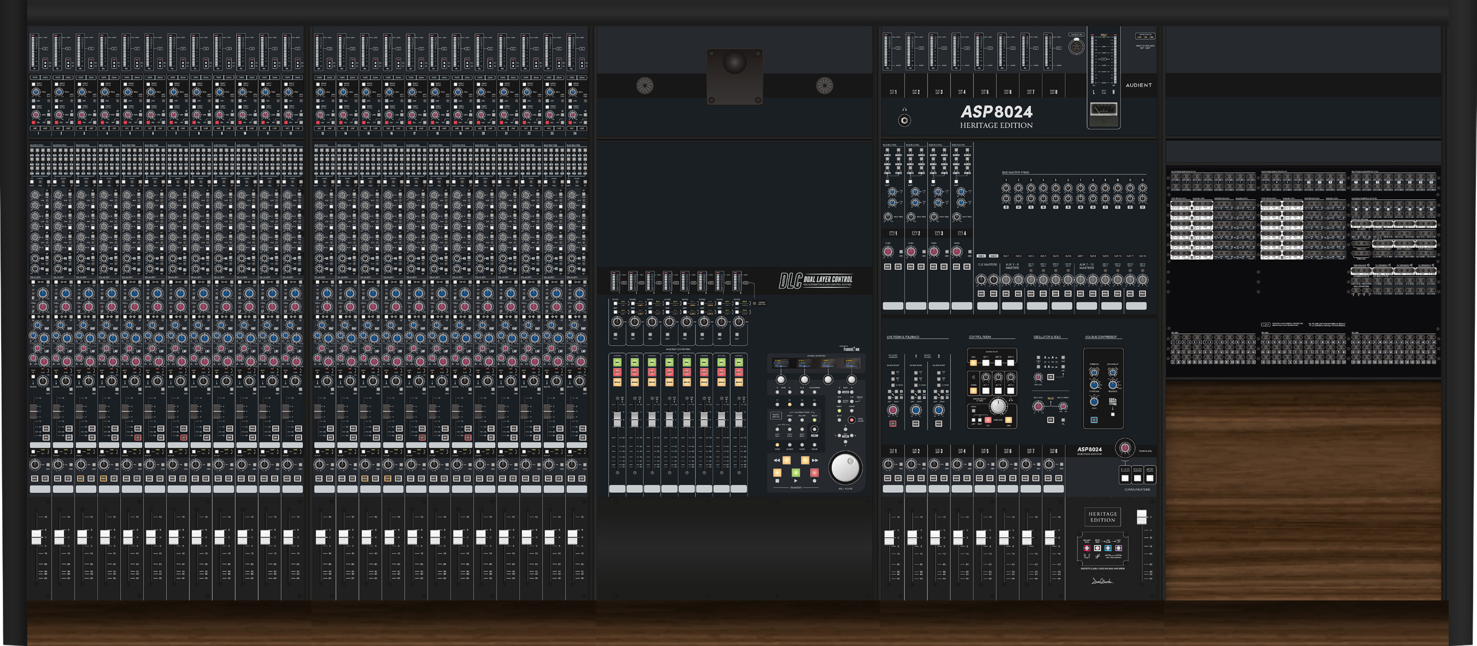The image size is (1477, 646).
Task: Click the Marker button on DLC
Action: click(x=790, y=445)
